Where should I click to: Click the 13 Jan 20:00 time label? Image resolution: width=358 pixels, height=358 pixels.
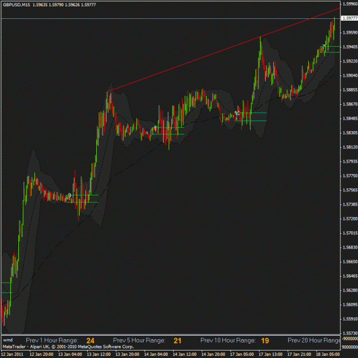point(127,355)
